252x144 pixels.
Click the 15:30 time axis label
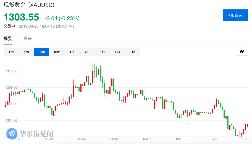coord(49,139)
